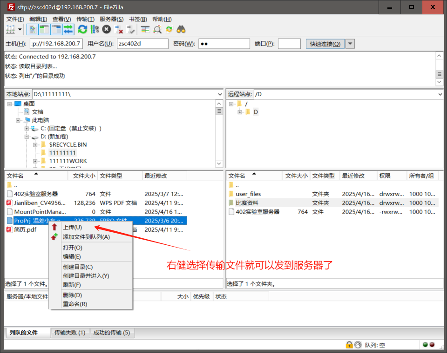Image resolution: width=447 pixels, height=353 pixels.
Task: Expand $RECYCLE.BIN tree node
Action: (35, 145)
